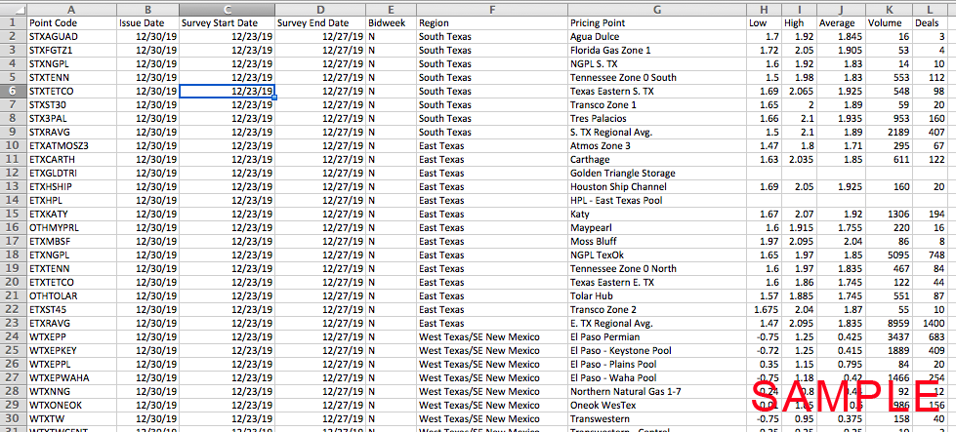The height and width of the screenshot is (432, 956).
Task: Select column C header
Action: (x=227, y=10)
